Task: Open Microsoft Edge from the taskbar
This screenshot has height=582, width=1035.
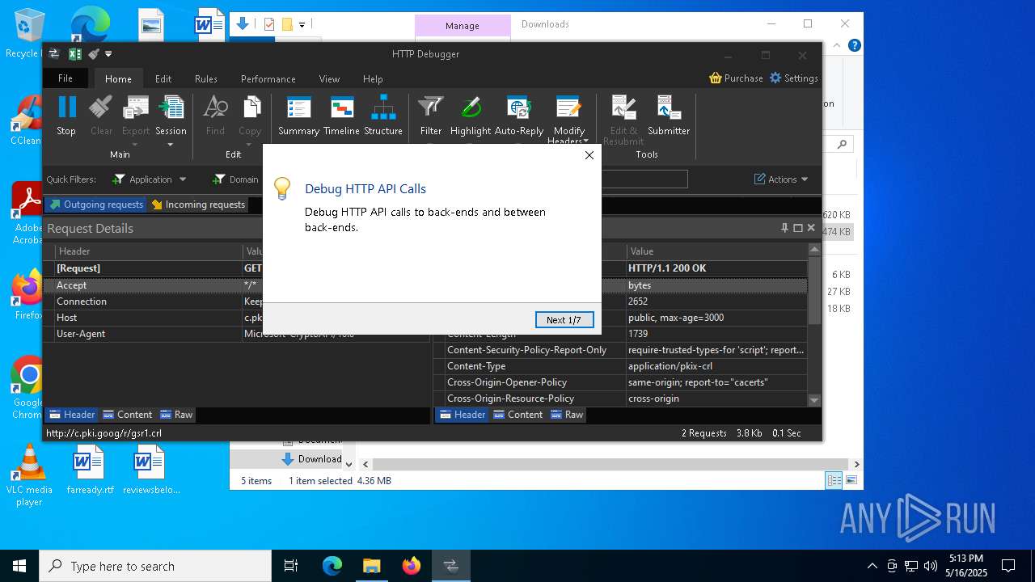Action: tap(332, 566)
